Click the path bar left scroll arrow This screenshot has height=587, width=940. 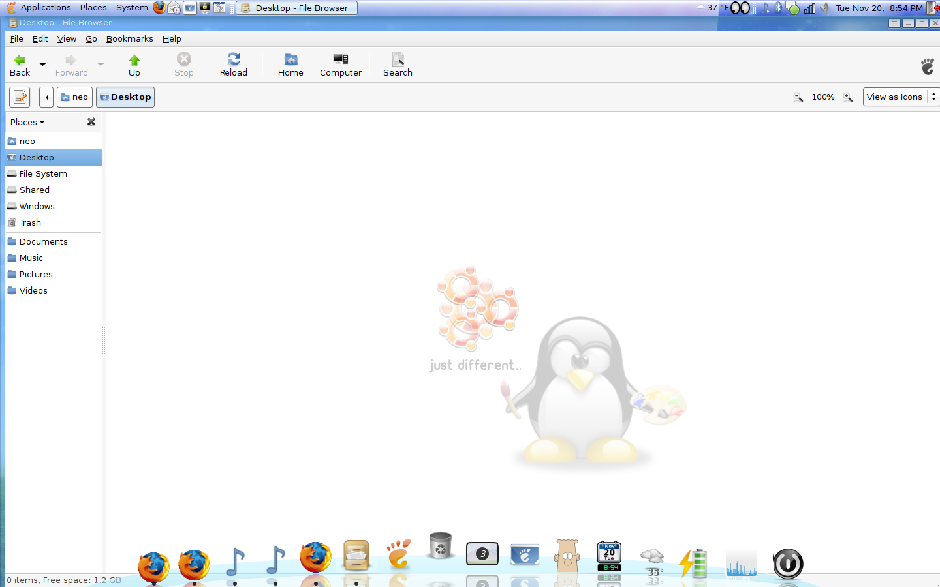coord(46,97)
